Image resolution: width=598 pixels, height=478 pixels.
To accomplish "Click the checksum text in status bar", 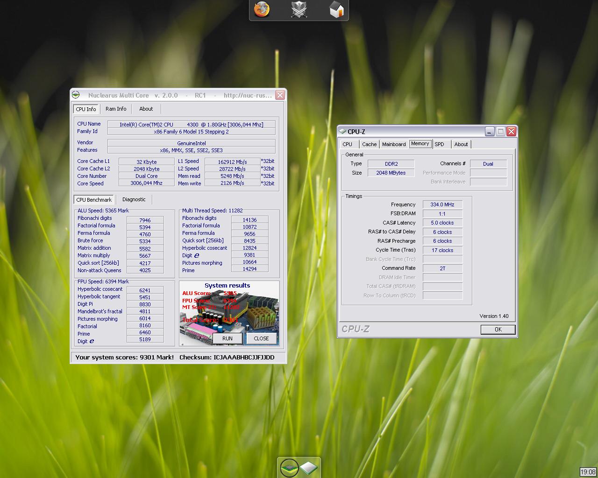I will click(227, 357).
